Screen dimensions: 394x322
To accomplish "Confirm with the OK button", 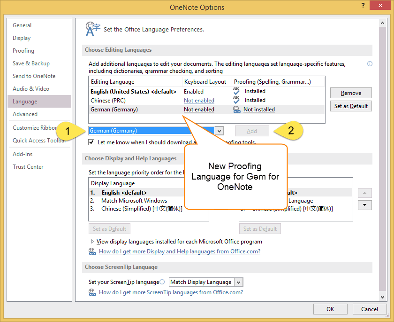I will (x=330, y=309).
